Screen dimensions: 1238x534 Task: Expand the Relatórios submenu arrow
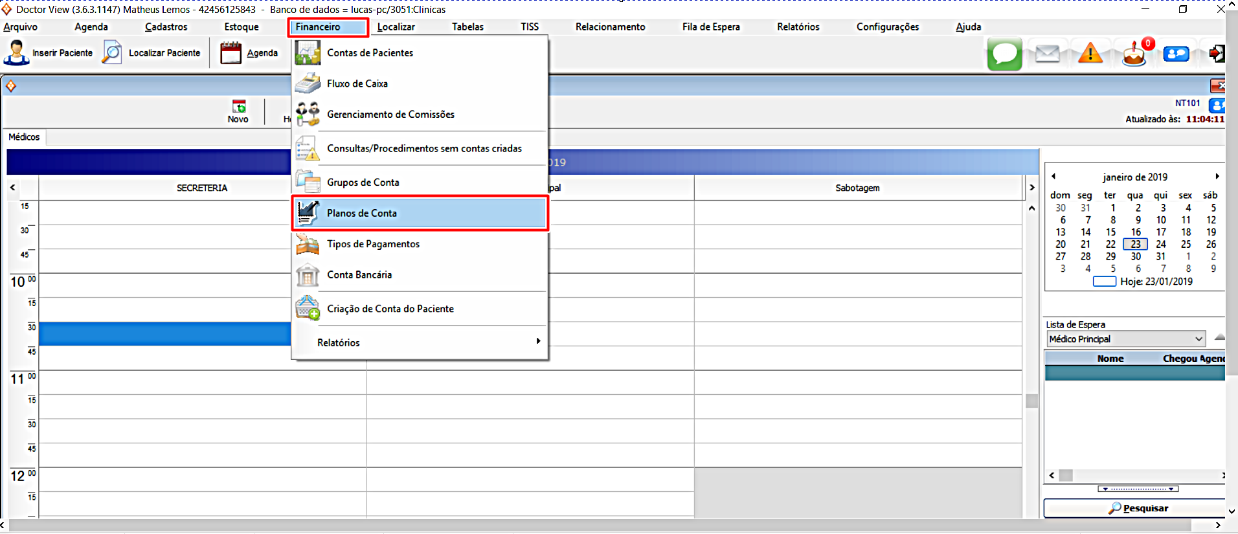pos(538,341)
